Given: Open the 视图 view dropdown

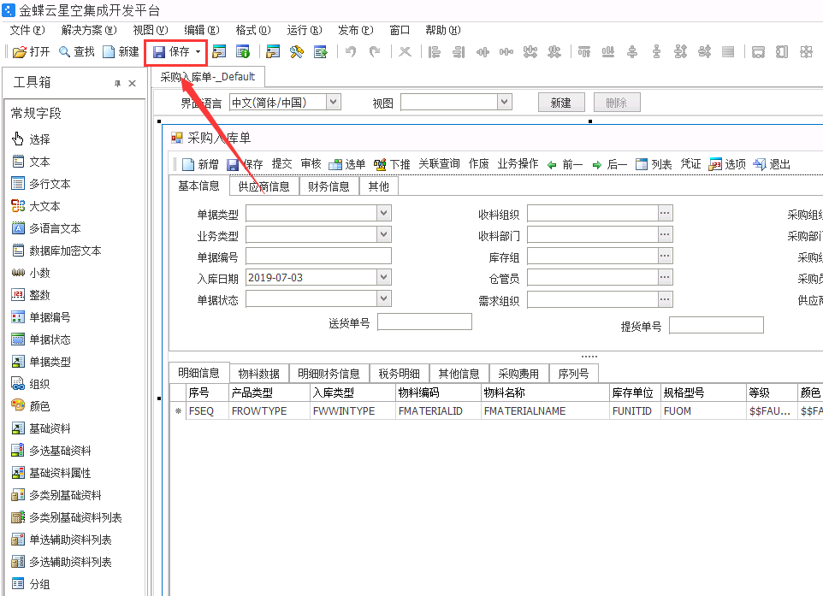Looking at the screenshot, I should click(x=505, y=103).
